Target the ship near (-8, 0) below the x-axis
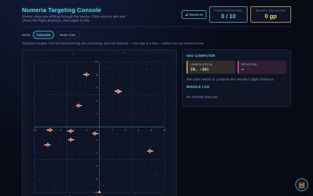The width and height of the screenshot is (313, 196). coord(50,130)
